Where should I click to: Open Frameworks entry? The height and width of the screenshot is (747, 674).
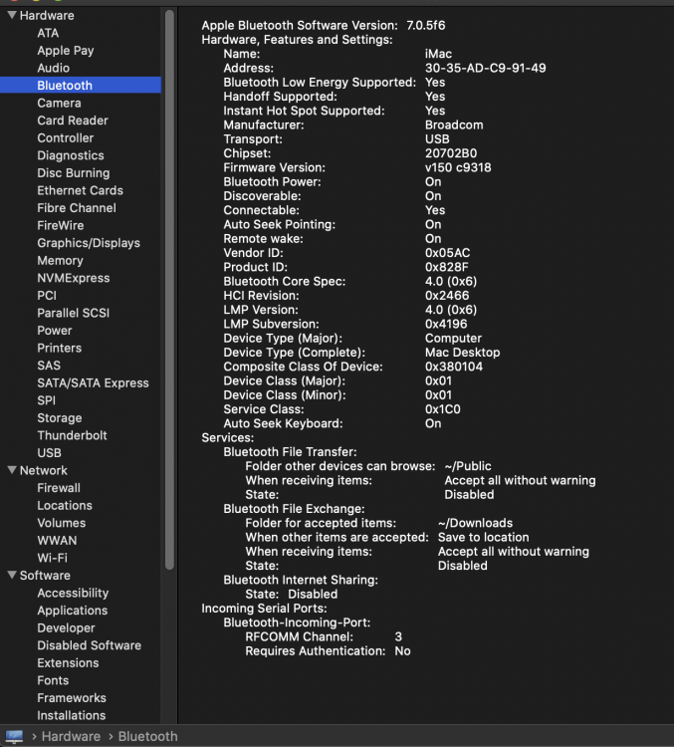[72, 698]
